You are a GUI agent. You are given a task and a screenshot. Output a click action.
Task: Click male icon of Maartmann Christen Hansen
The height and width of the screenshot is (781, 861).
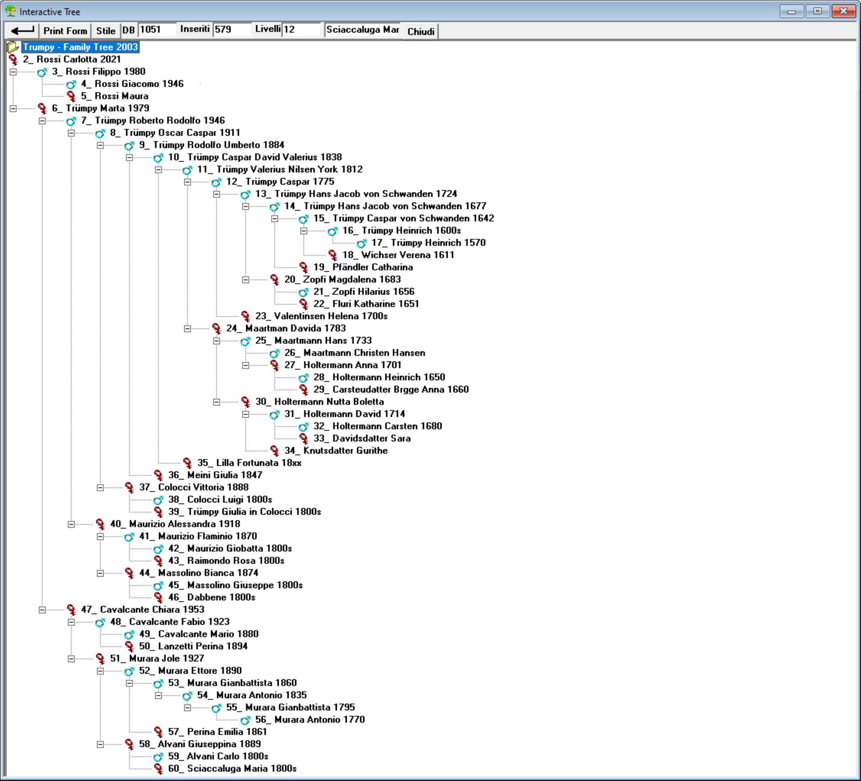pyautogui.click(x=274, y=353)
